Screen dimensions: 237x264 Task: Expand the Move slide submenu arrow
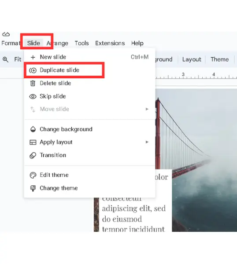147,109
